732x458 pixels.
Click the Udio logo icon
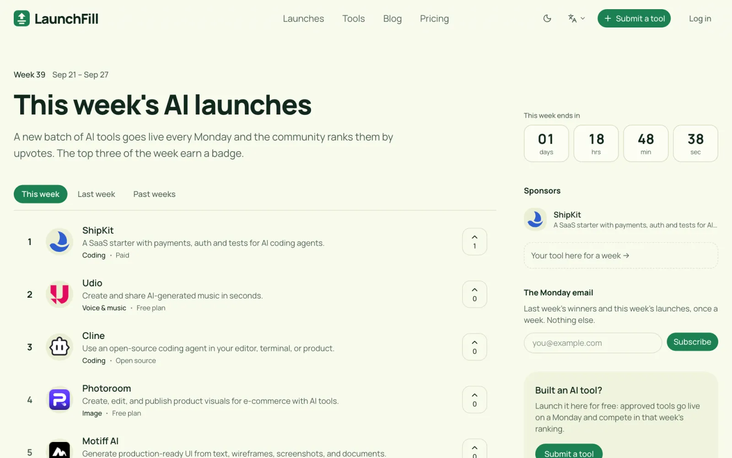59,294
